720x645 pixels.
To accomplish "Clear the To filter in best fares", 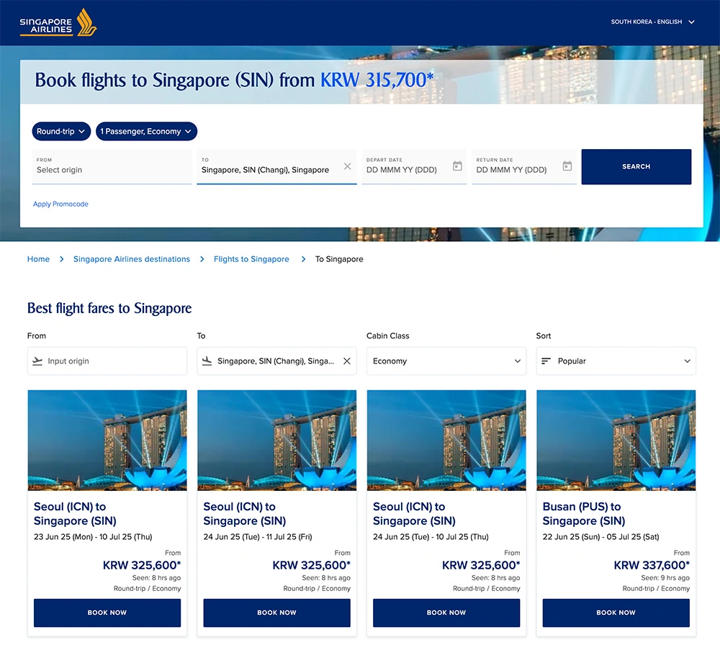I will (347, 361).
